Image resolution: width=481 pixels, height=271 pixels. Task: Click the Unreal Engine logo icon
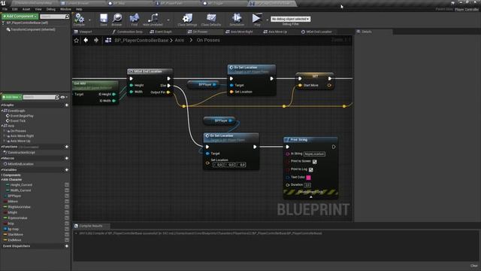(3, 3)
